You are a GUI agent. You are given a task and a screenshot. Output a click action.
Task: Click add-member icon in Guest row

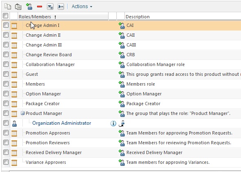122,75
